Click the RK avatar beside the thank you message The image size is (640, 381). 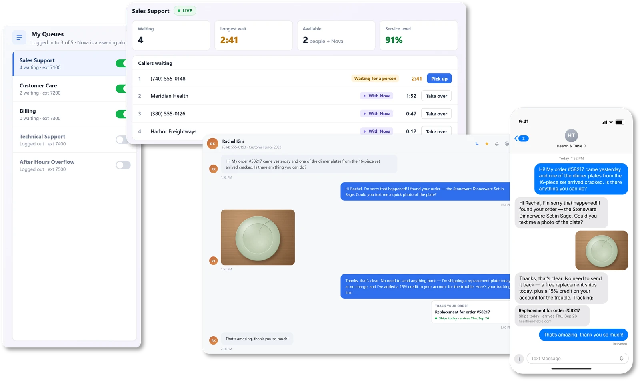coord(213,341)
